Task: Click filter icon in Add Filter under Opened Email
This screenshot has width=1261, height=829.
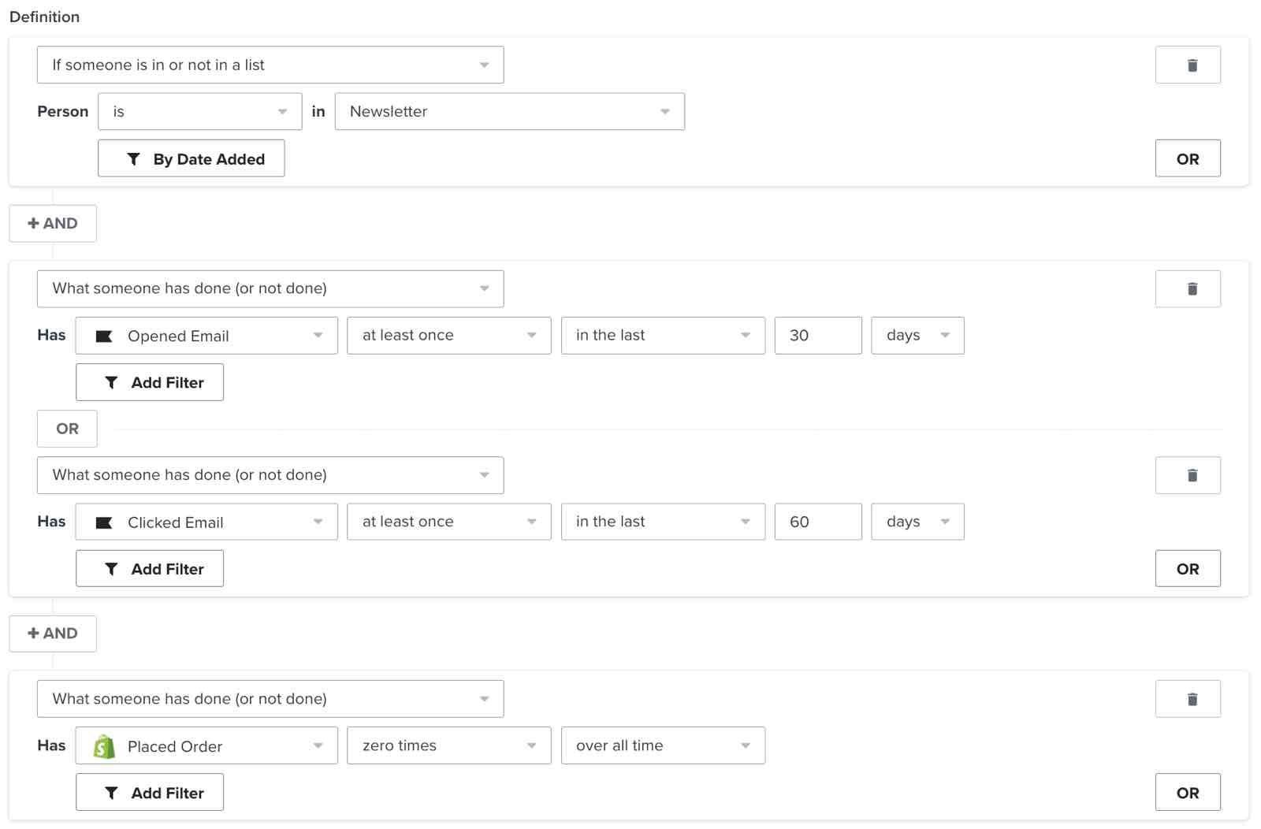Action: (112, 382)
